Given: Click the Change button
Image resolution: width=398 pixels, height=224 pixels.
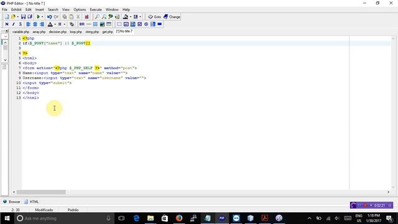Looking at the screenshot, I should 172,17.
